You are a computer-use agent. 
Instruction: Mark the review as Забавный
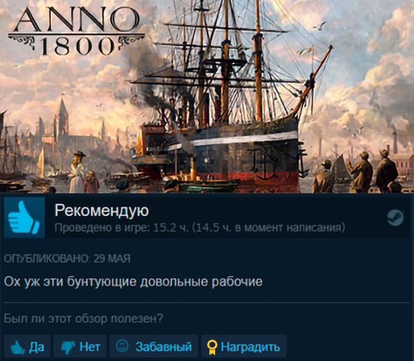(154, 346)
